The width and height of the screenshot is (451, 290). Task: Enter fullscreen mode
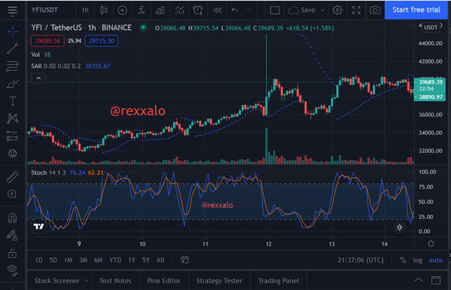point(357,11)
